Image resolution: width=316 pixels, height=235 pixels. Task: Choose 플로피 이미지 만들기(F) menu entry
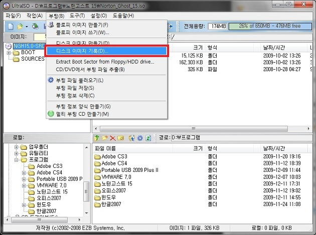(107, 25)
